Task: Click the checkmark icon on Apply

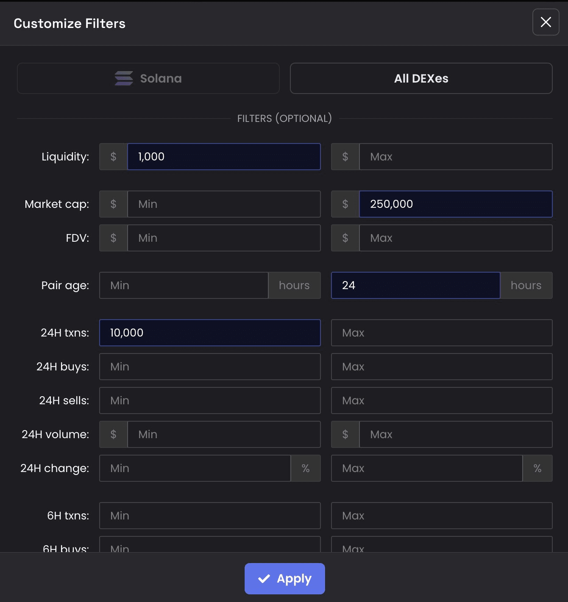Action: coord(264,579)
